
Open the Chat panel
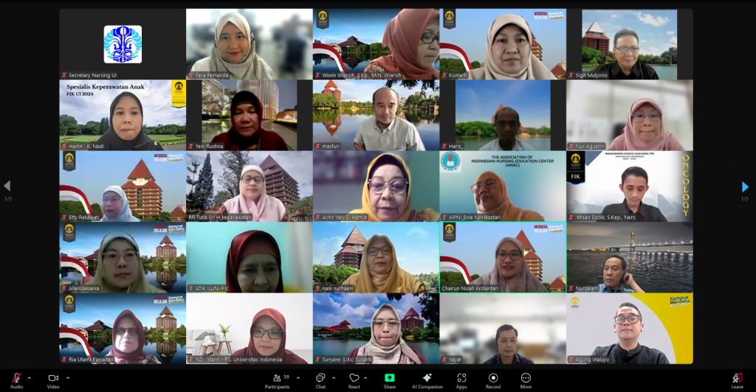pos(320,379)
